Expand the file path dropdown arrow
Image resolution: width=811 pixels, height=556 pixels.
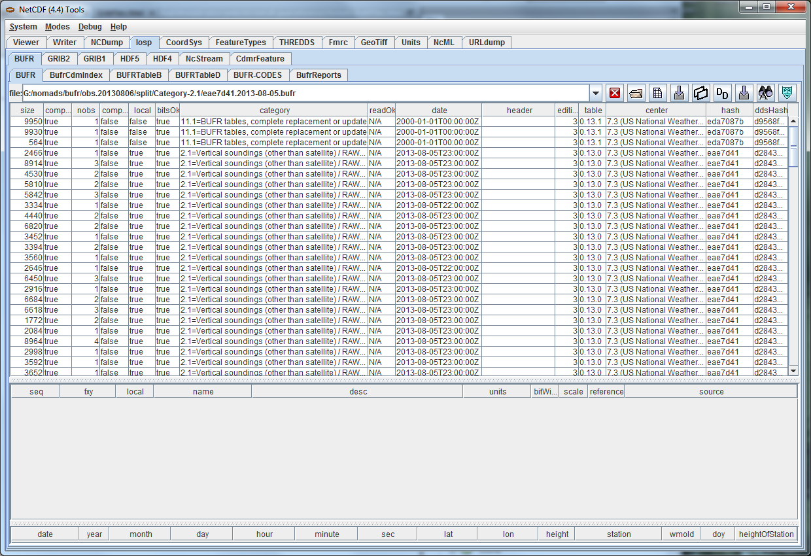coord(595,93)
